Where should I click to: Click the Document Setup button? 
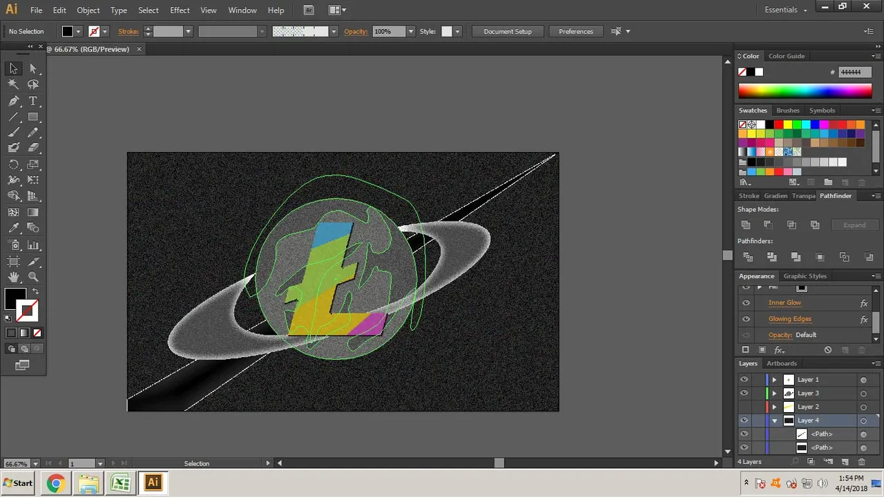point(508,31)
